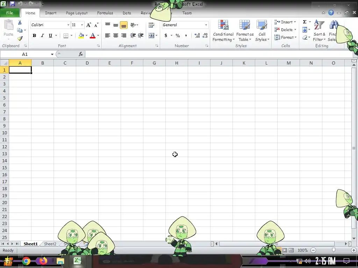Click Increase Indent
Screen dimensions: 358x268
click(x=141, y=35)
